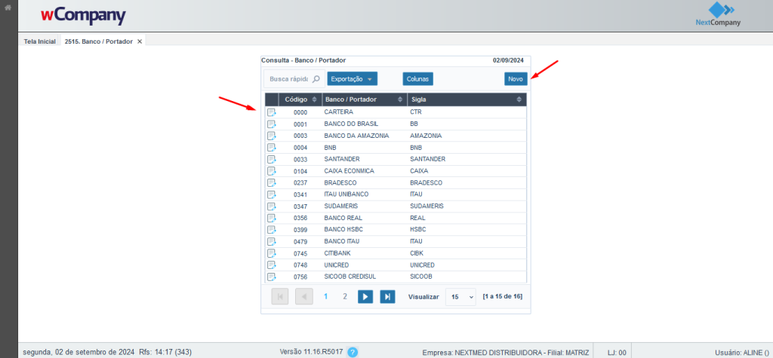The width and height of the screenshot is (773, 358).
Task: Sort by Código column arrows
Action: 315,99
